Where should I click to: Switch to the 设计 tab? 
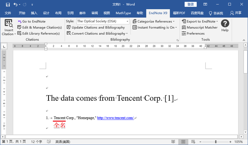(x=46, y=13)
